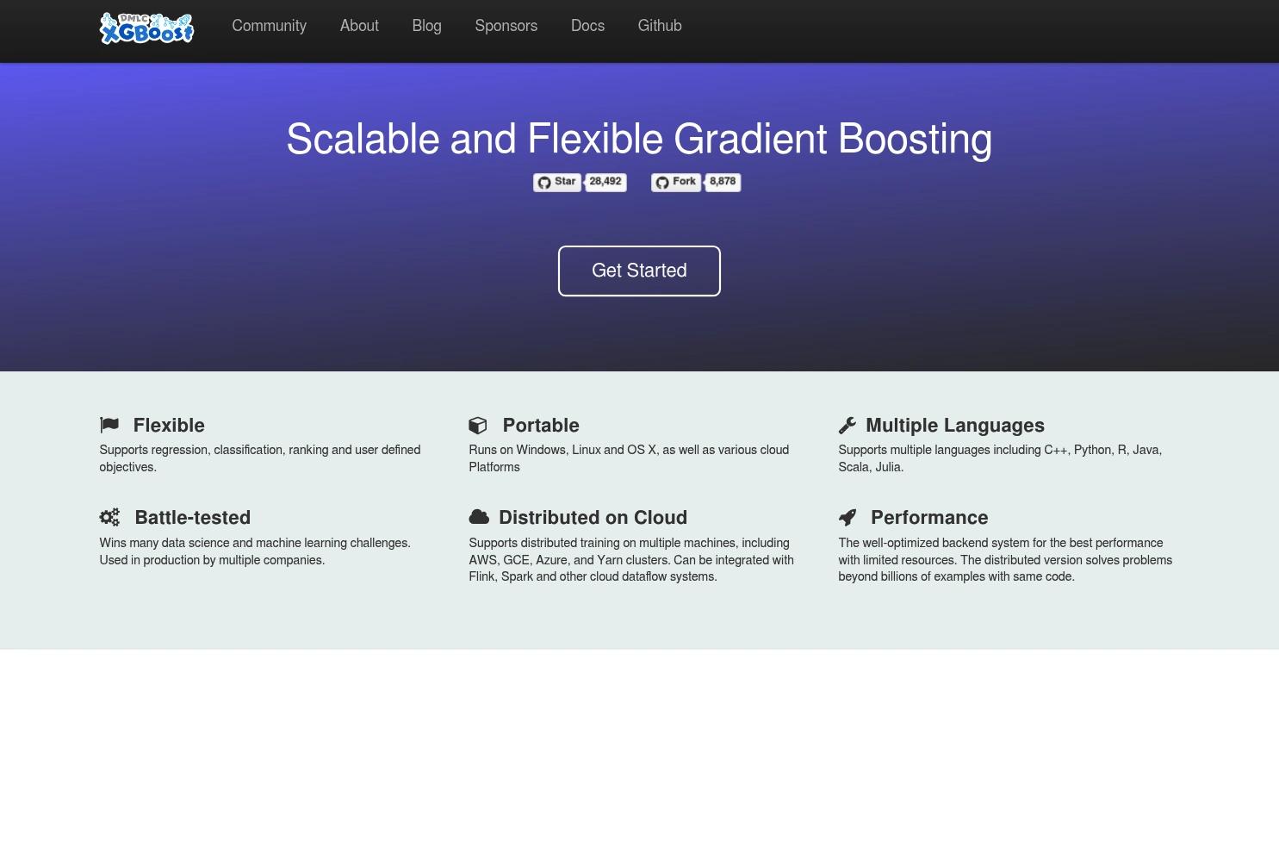Screen dimensions: 1279x853
Task: Click the Battle-tested heading
Action: [193, 518]
